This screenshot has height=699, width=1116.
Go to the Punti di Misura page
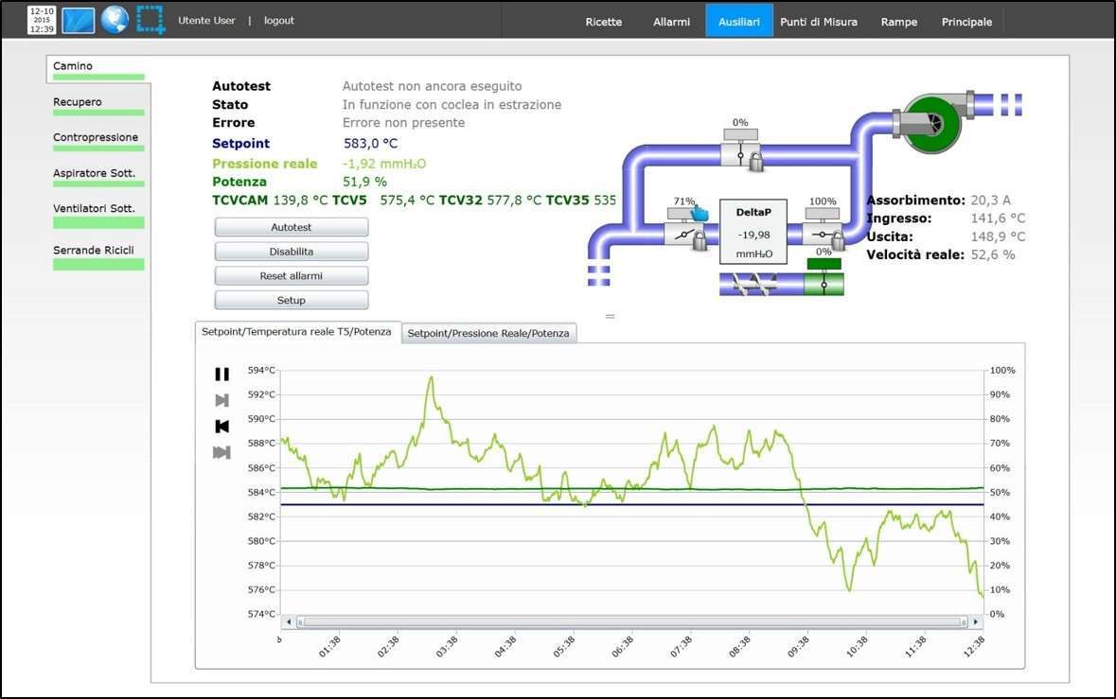click(x=818, y=21)
